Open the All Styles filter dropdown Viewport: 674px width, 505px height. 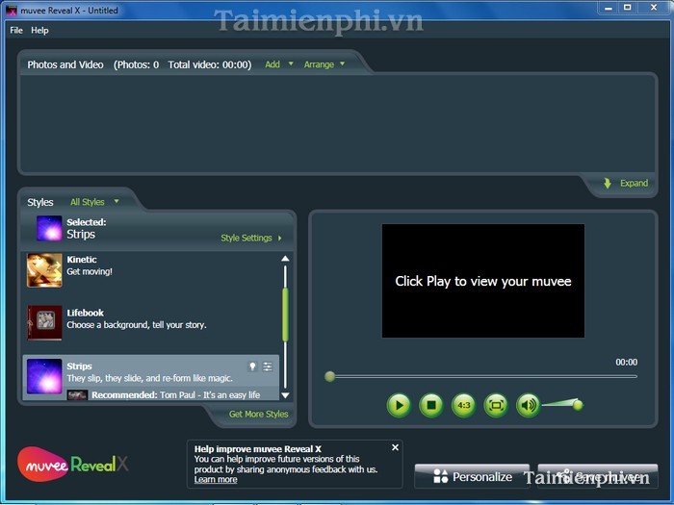coord(94,202)
